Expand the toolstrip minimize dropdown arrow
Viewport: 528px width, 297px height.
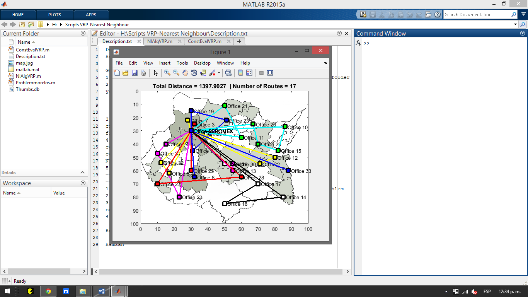click(523, 15)
